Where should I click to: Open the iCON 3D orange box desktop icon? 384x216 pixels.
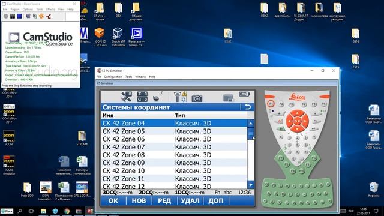[100, 36]
